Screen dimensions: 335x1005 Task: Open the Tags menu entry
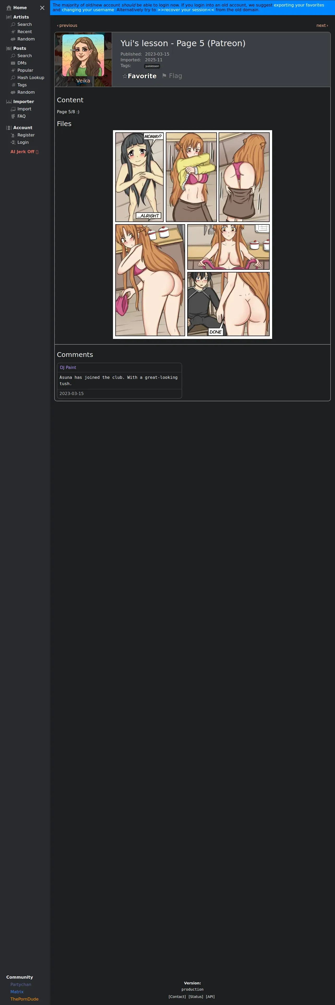22,85
